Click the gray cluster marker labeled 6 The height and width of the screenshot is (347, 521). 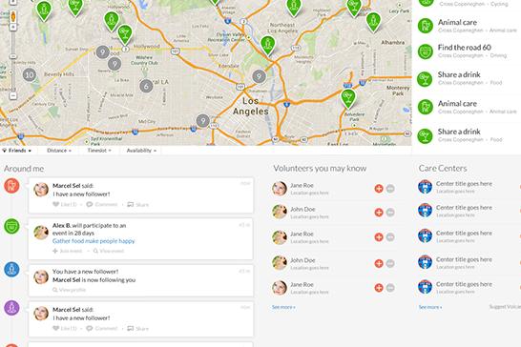(x=146, y=86)
